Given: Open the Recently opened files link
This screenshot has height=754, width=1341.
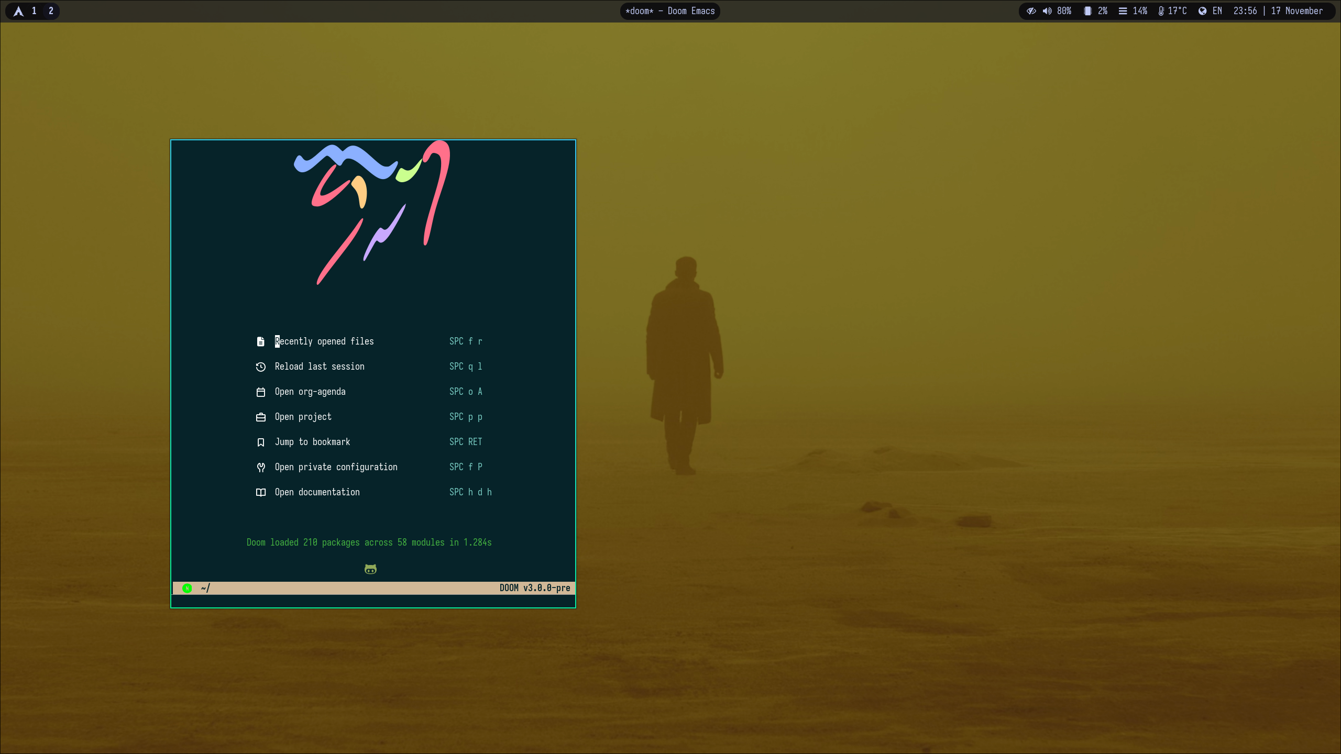Looking at the screenshot, I should (x=324, y=341).
